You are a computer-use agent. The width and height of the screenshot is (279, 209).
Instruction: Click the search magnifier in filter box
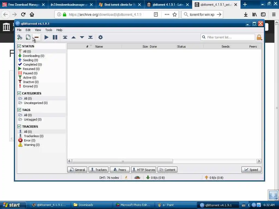point(204,37)
